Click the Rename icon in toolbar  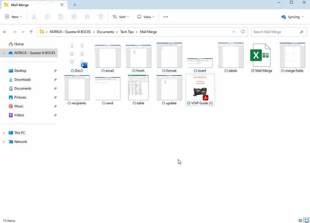[x=74, y=17]
